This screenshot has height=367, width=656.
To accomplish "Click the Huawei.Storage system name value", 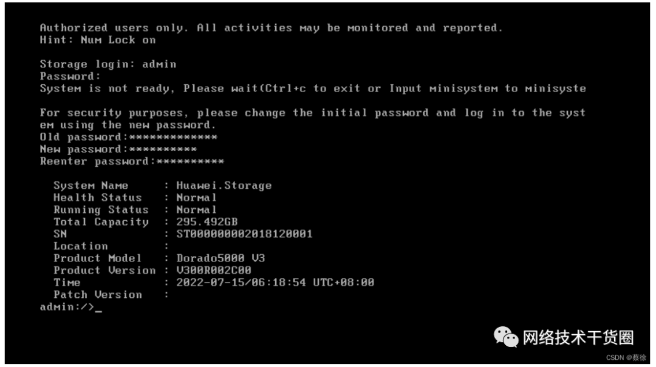I will click(224, 186).
